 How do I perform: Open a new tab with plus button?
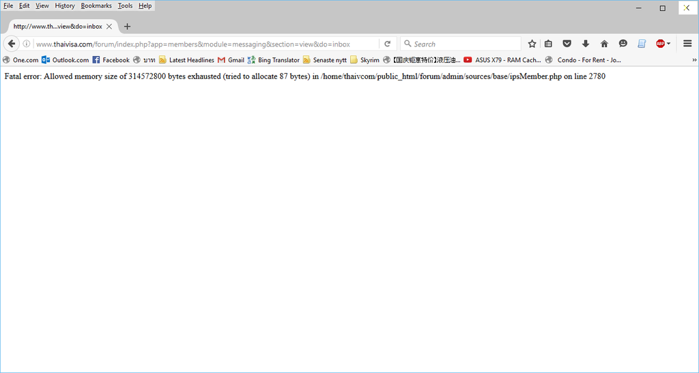(x=127, y=27)
